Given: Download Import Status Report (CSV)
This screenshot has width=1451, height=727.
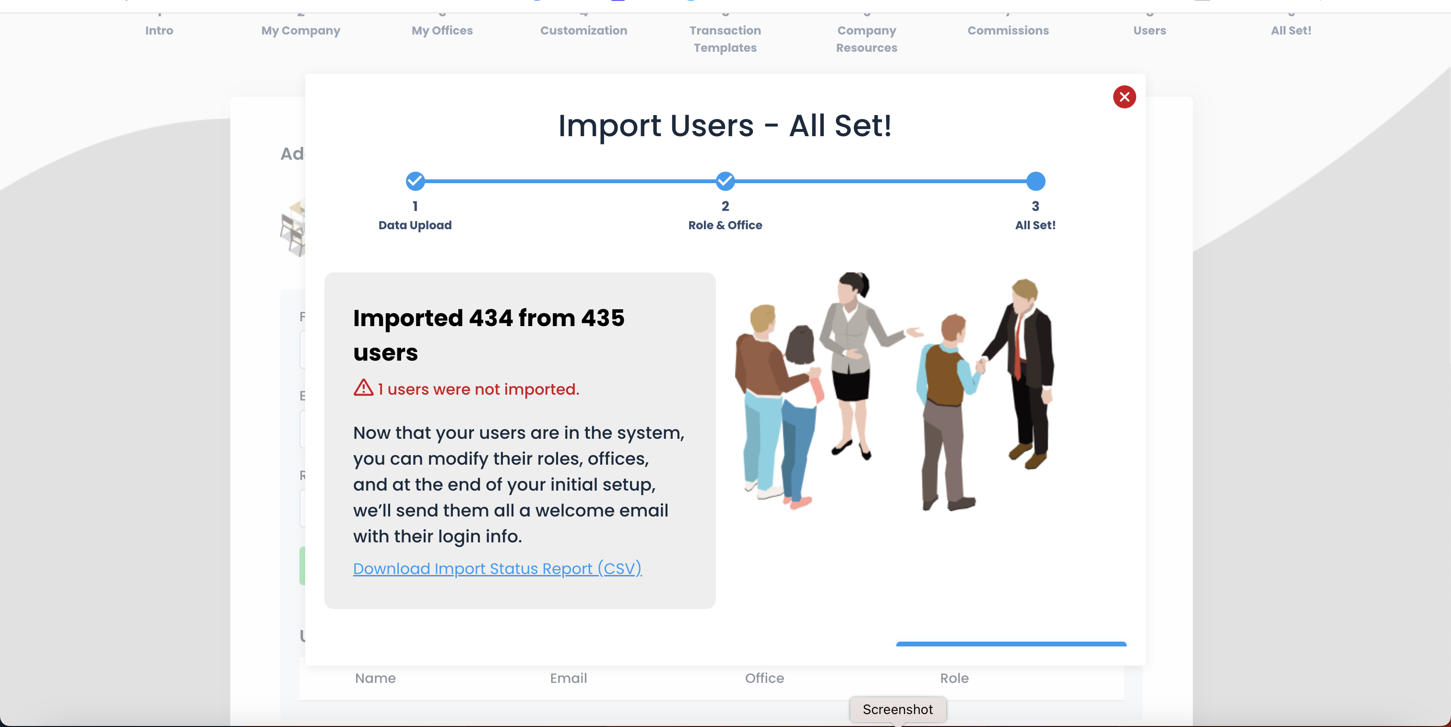Looking at the screenshot, I should coord(498,568).
